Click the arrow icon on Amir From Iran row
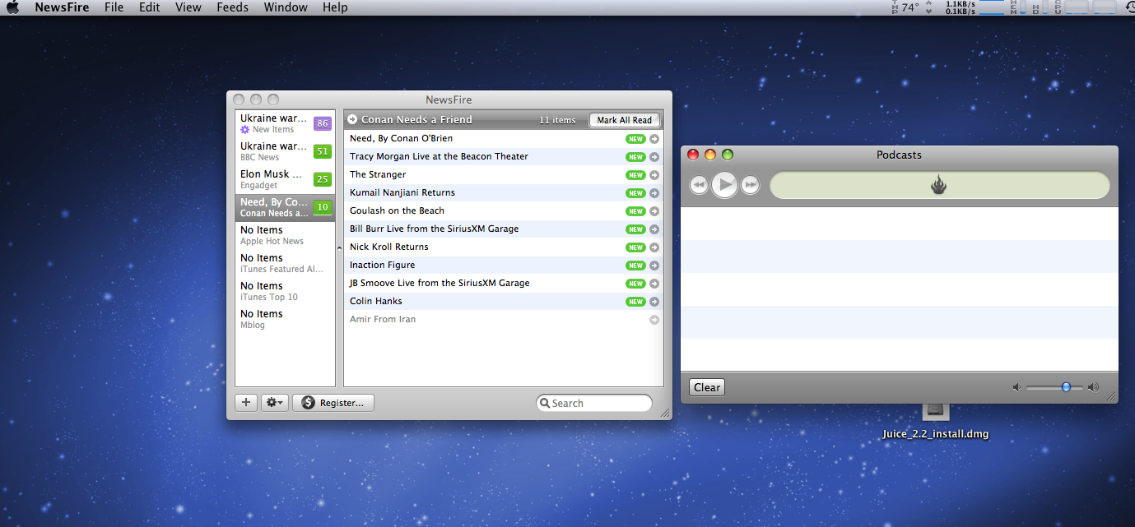1135x527 pixels. click(x=654, y=320)
